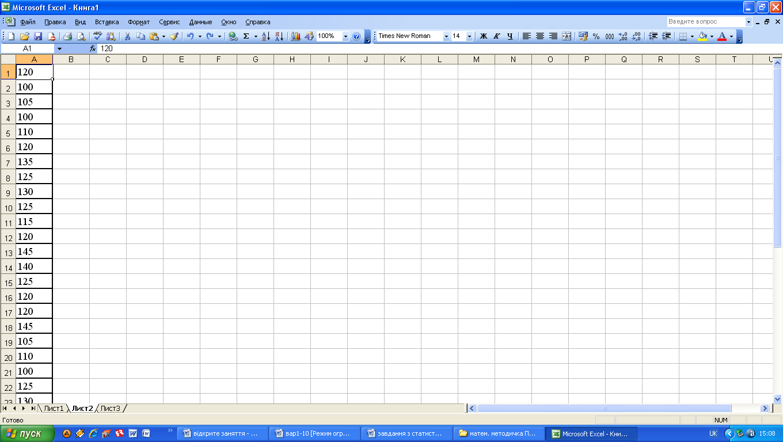Viewport: 783px width, 442px height.
Task: Activate the Format Painter brush
Action: (x=174, y=36)
